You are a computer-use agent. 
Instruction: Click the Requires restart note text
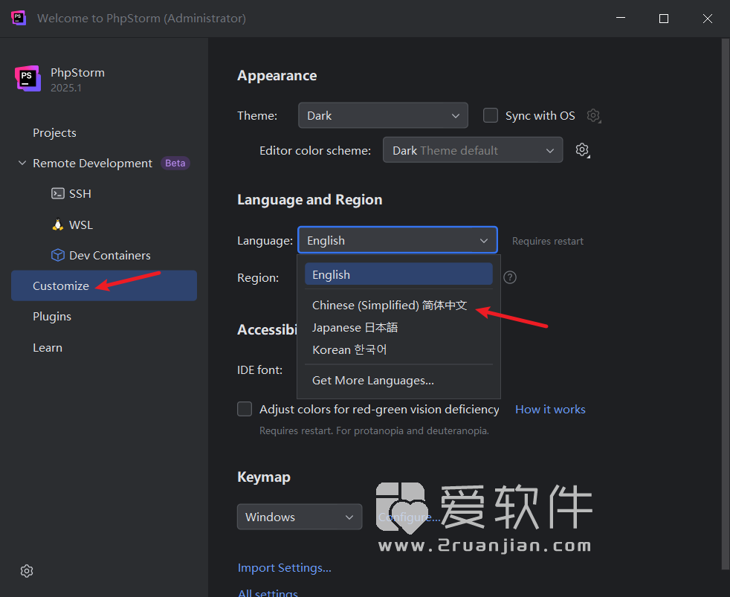pos(547,241)
